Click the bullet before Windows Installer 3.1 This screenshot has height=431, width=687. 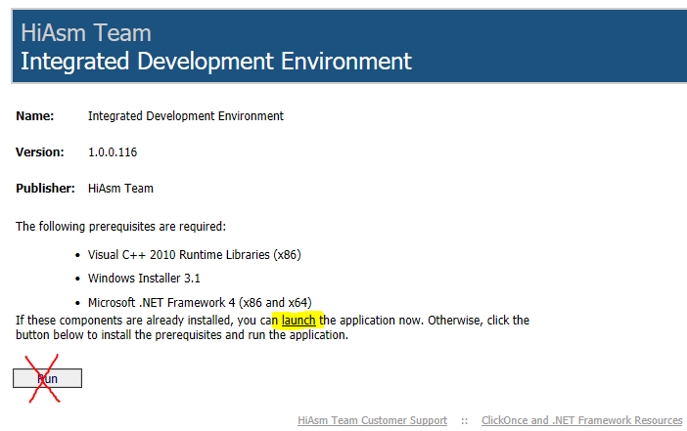pyautogui.click(x=78, y=279)
